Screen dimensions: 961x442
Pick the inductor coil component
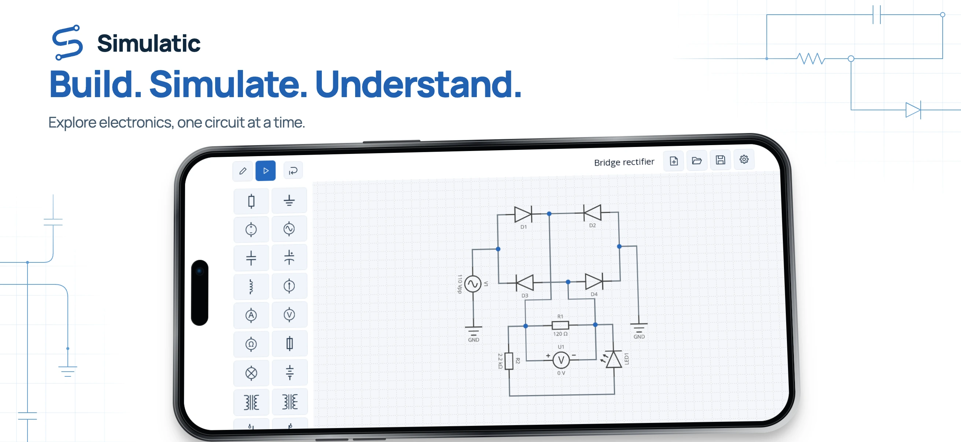point(251,287)
